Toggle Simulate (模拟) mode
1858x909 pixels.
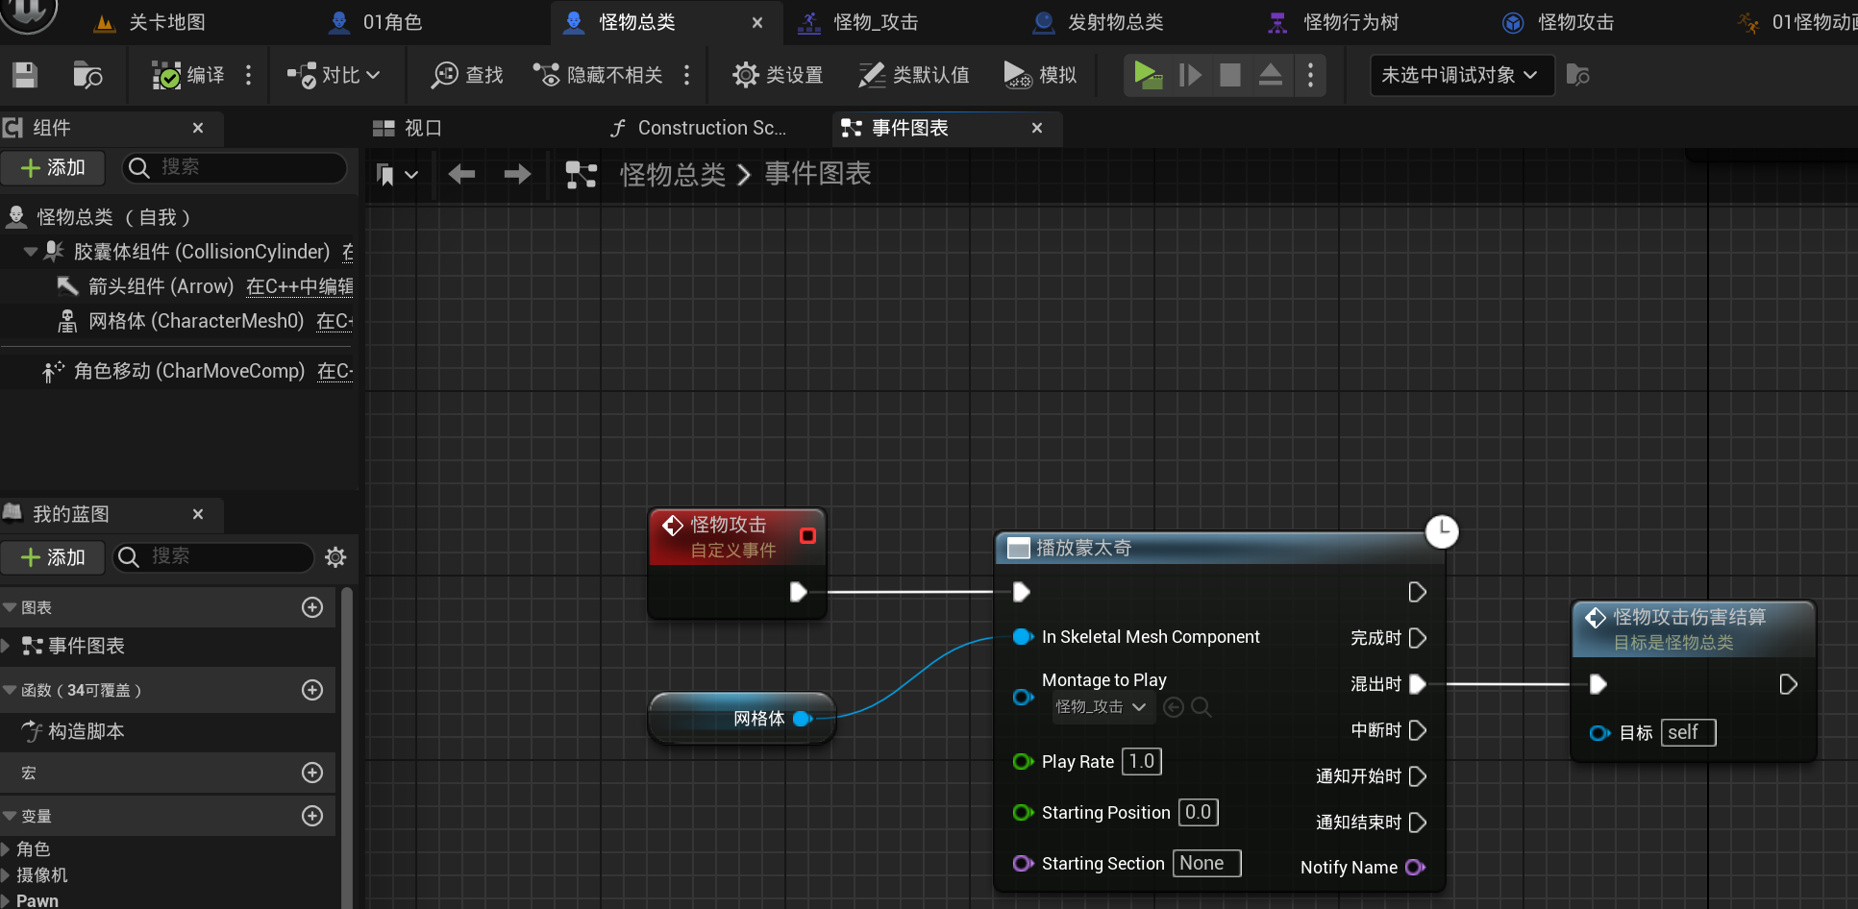[1040, 75]
